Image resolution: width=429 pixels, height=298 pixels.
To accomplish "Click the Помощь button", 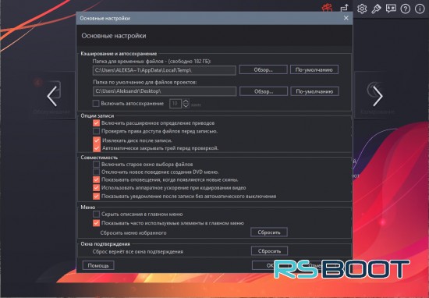I will click(x=98, y=265).
